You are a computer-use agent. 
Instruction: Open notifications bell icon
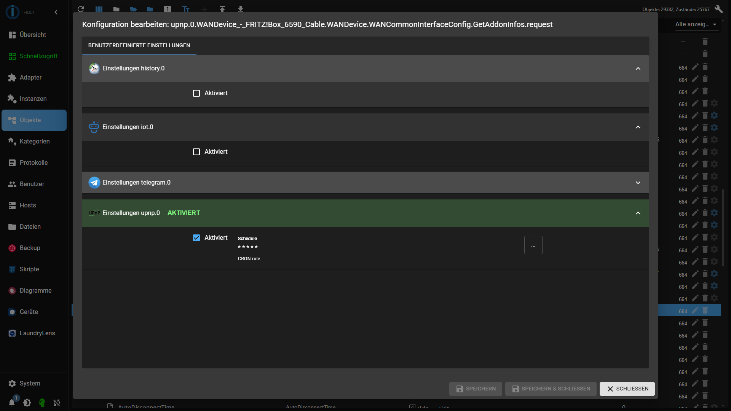tap(12, 402)
